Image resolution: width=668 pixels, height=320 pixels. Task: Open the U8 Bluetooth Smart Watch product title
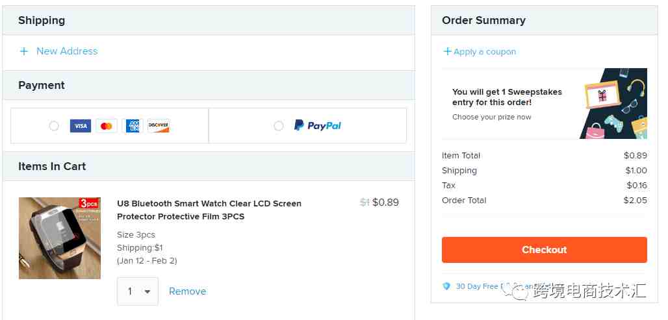209,210
